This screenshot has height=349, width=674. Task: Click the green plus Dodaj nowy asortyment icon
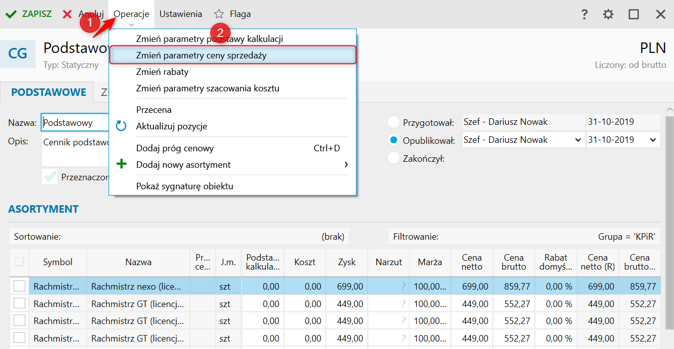(121, 164)
